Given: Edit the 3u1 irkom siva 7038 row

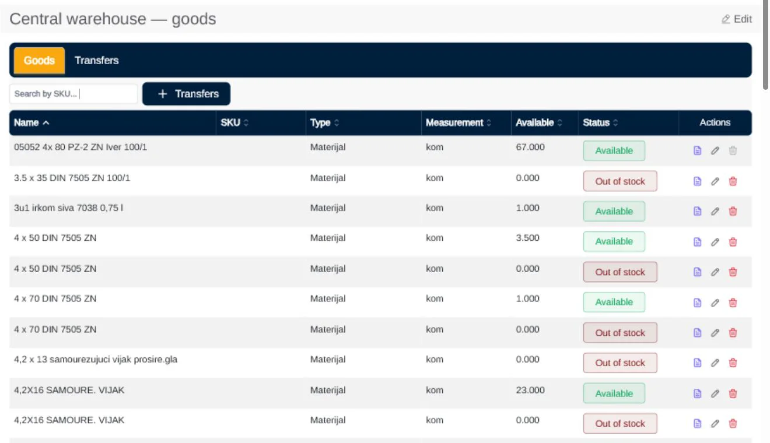Looking at the screenshot, I should pyautogui.click(x=715, y=211).
